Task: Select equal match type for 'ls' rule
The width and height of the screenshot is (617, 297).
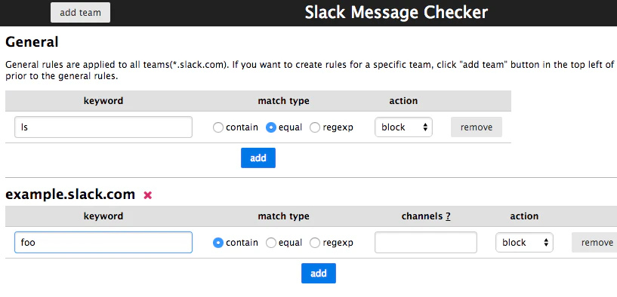Action: [x=270, y=127]
